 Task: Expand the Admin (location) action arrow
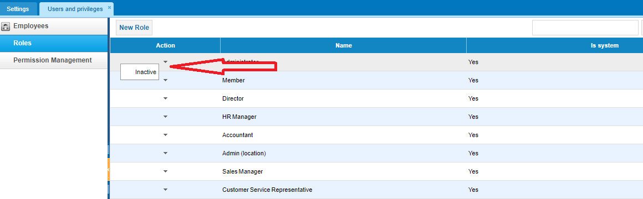(165, 153)
